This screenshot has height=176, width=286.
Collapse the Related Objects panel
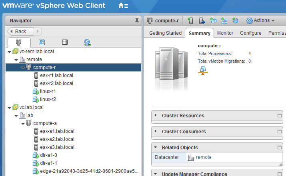[x=156, y=147]
